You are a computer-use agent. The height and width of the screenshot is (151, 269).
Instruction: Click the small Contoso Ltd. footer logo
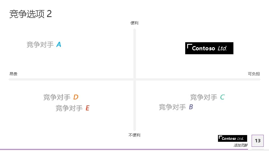[233, 138]
